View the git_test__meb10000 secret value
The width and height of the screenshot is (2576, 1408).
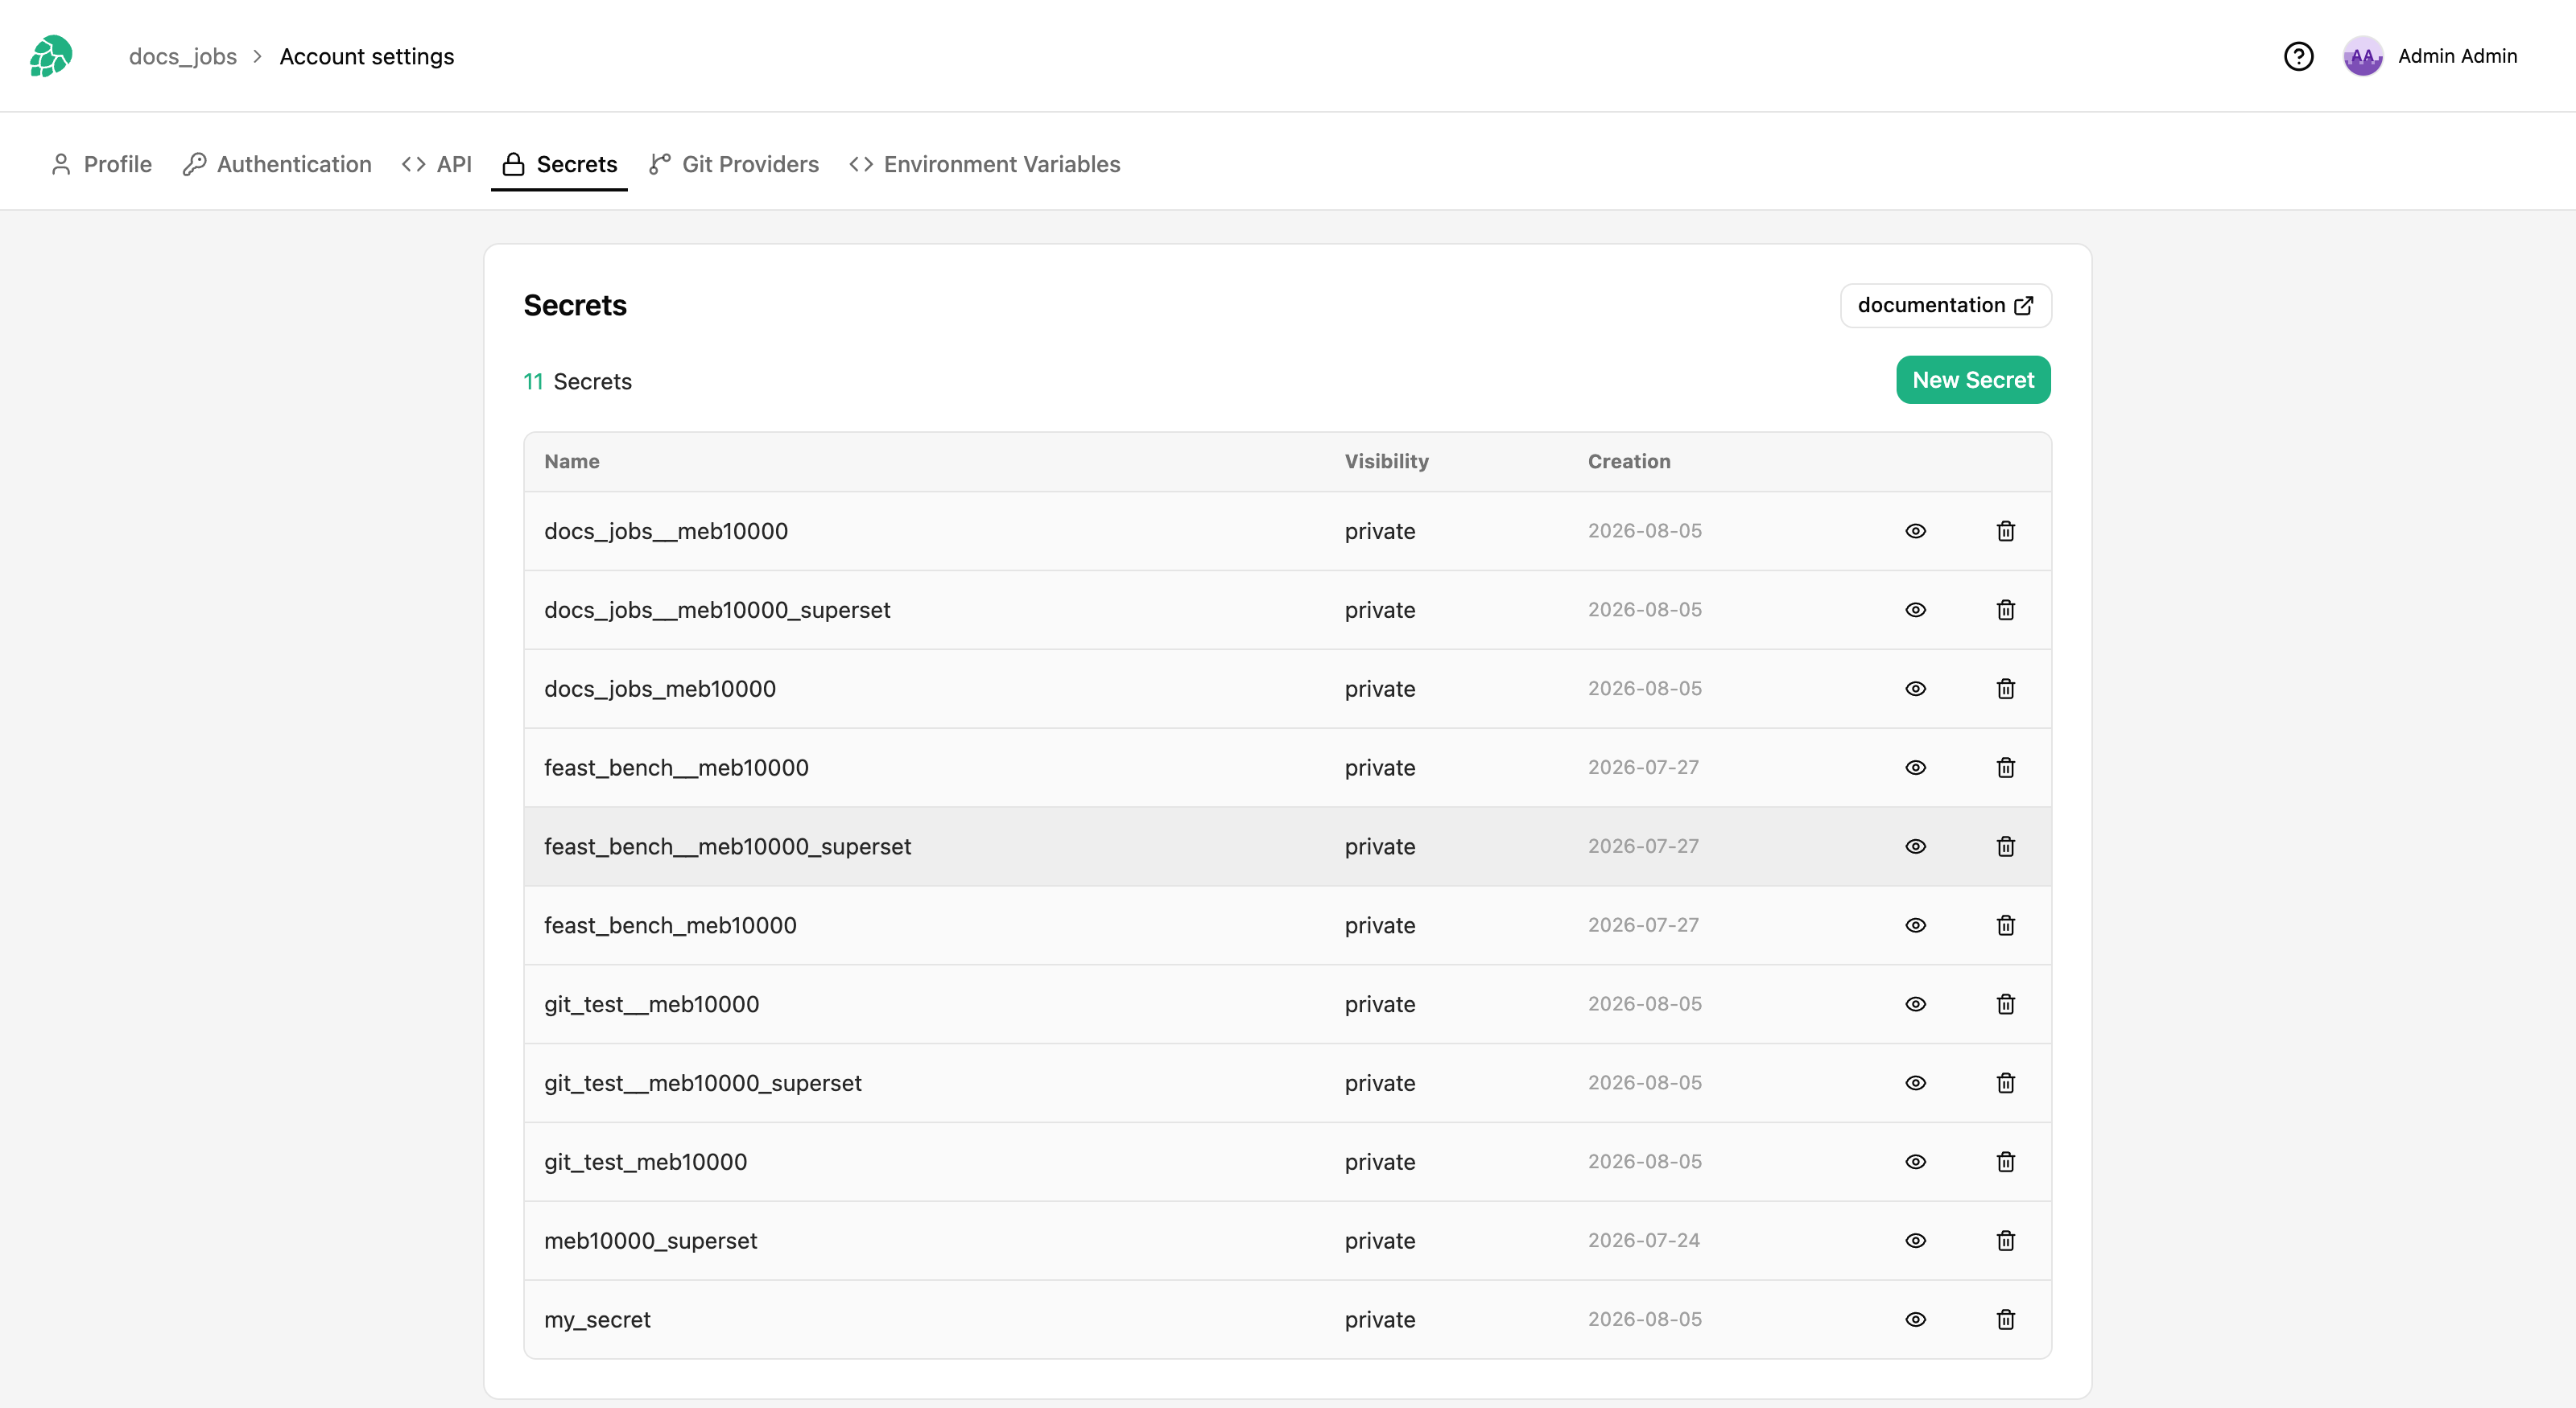[x=1916, y=1004]
